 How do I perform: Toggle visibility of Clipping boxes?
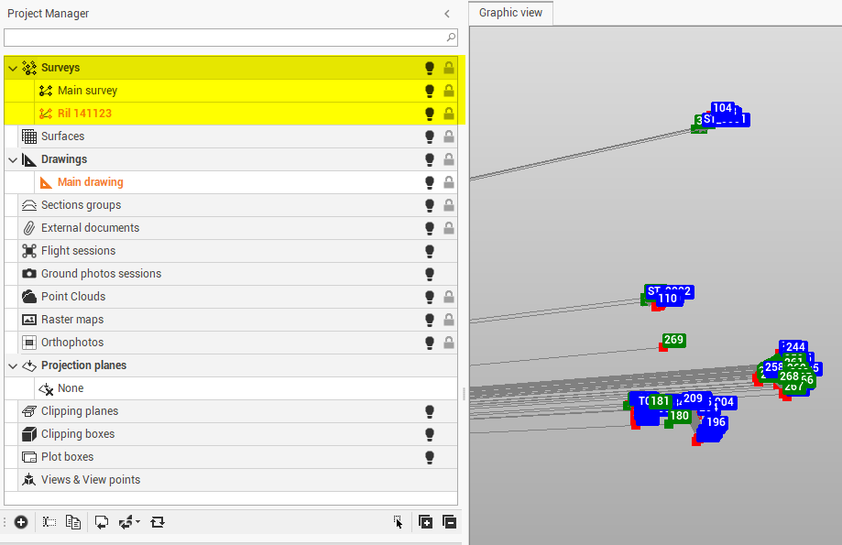click(x=429, y=434)
